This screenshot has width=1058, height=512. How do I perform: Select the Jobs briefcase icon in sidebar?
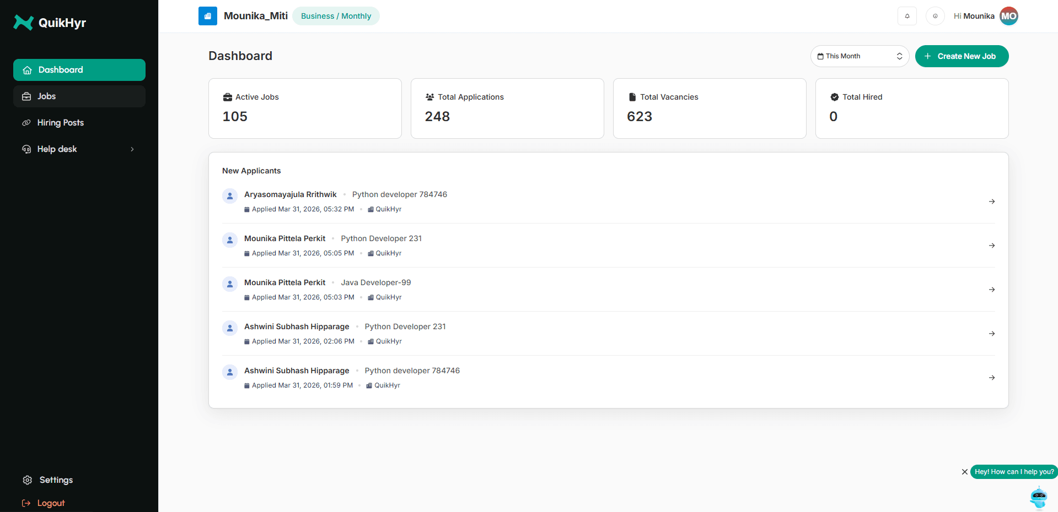click(x=26, y=96)
